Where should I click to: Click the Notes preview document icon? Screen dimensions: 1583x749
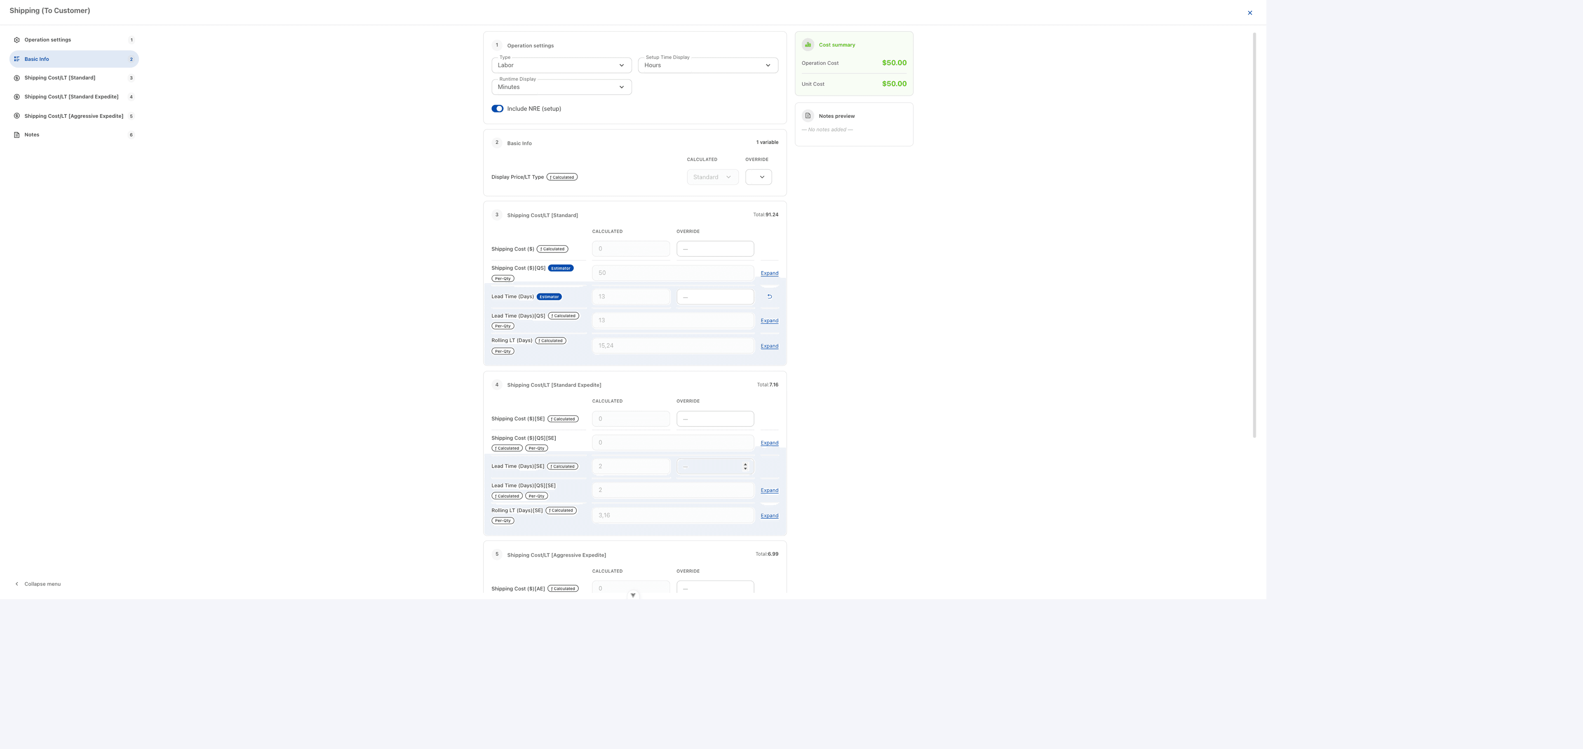tap(808, 115)
